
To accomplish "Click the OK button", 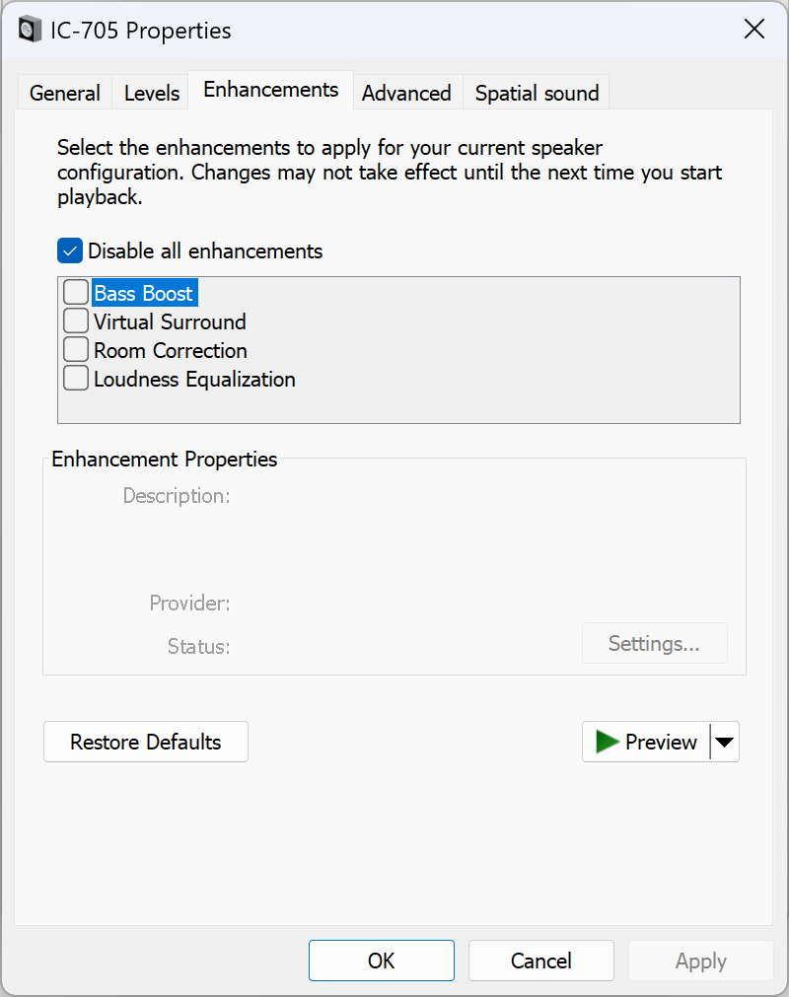I will pos(382,961).
